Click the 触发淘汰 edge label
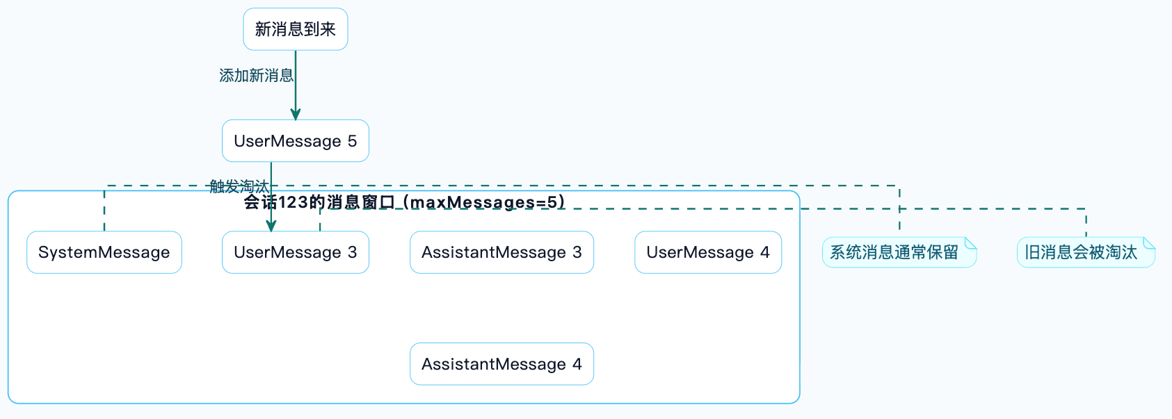The height and width of the screenshot is (419, 1172). point(239,186)
